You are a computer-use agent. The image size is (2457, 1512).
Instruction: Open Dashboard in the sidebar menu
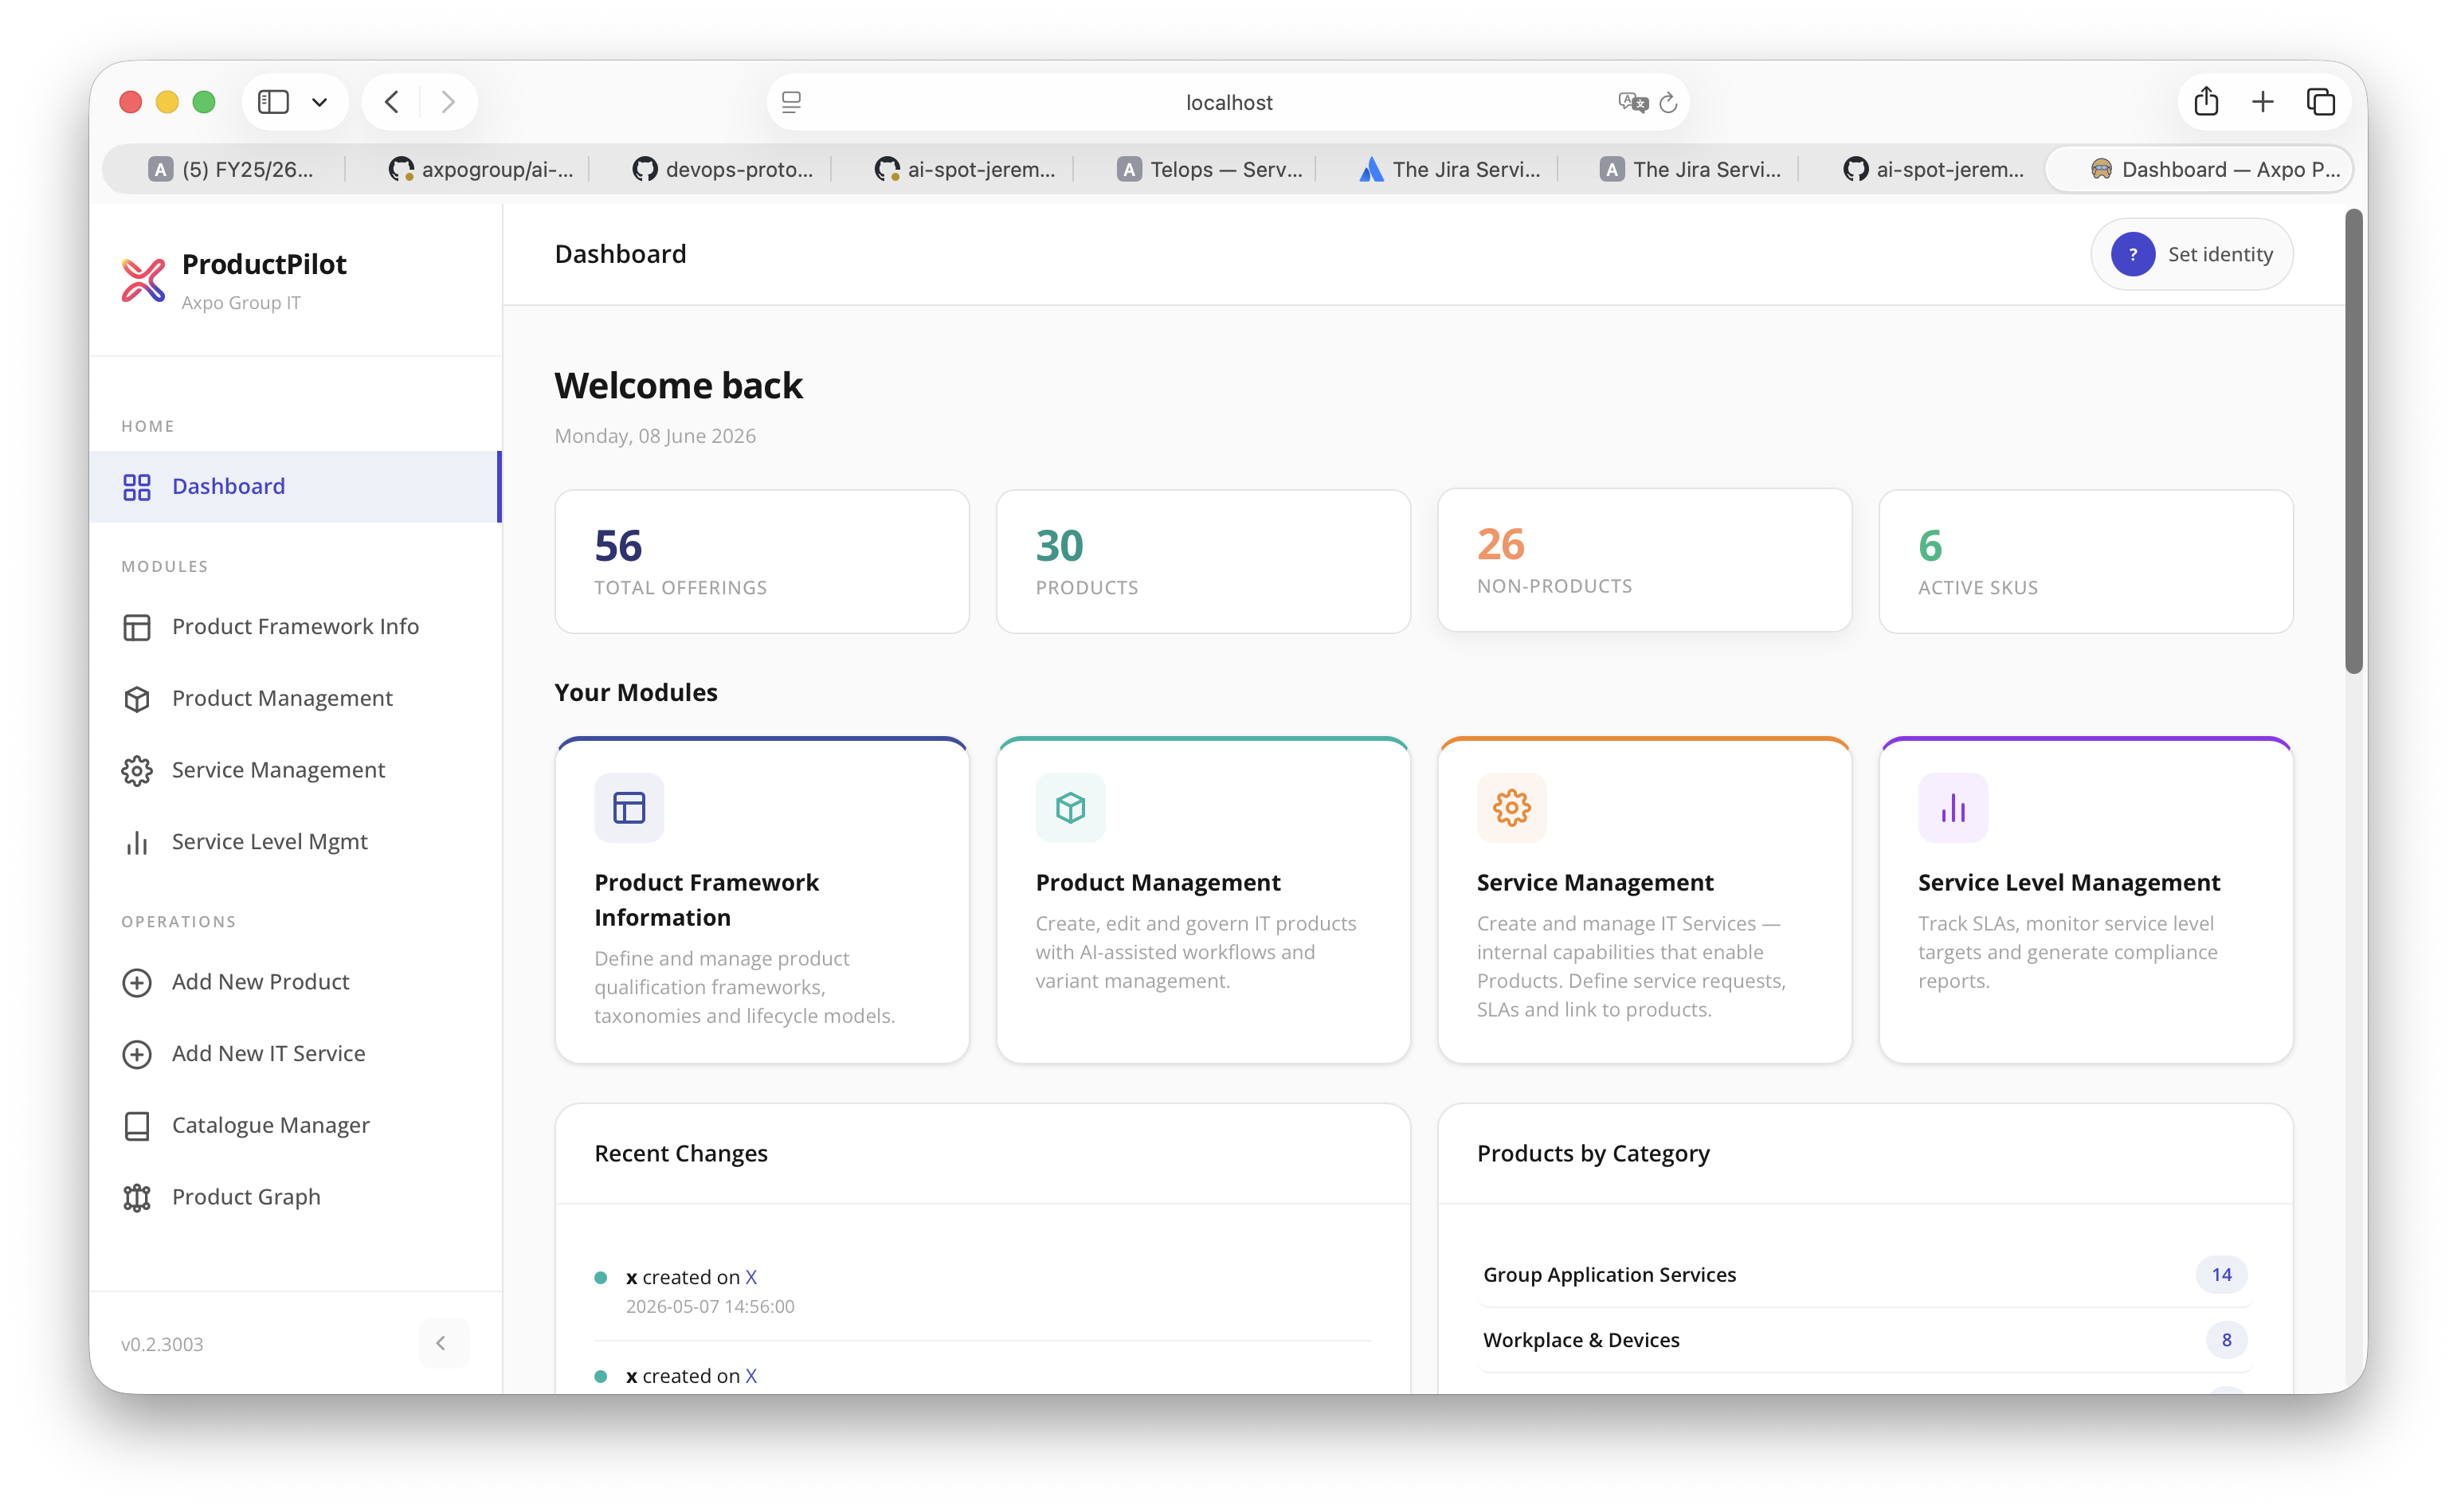pos(295,487)
